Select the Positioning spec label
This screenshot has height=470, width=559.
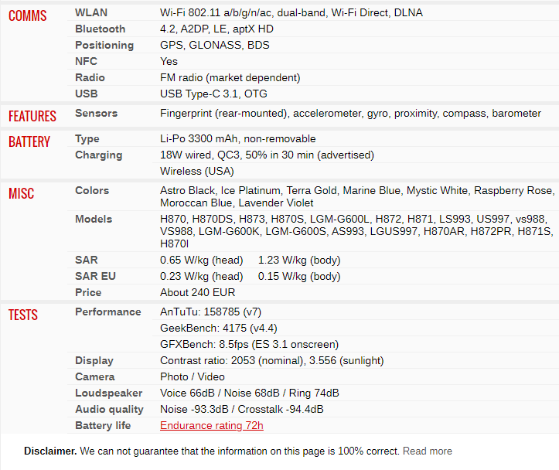click(x=104, y=46)
